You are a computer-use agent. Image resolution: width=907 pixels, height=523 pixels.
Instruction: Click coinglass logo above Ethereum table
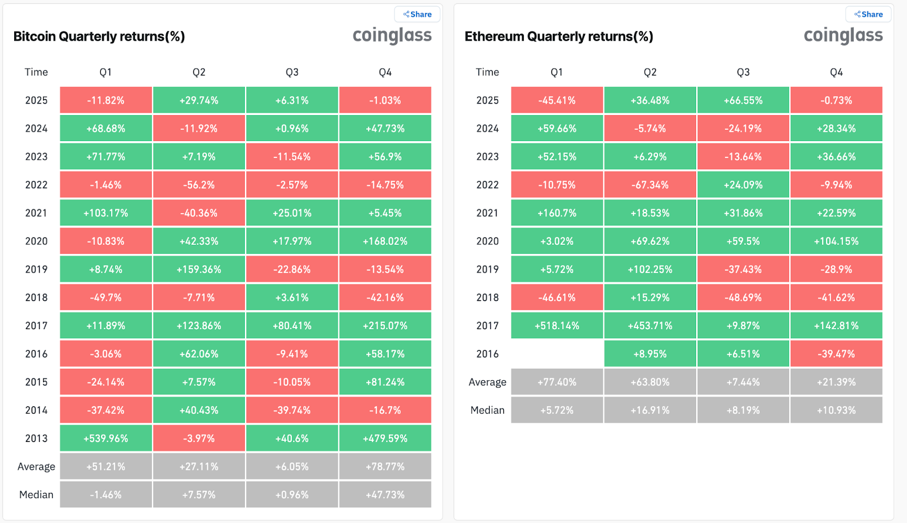843,36
